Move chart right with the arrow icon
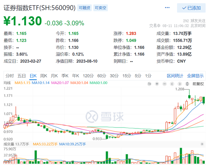This screenshot has height=165, width=211. coord(179,84)
